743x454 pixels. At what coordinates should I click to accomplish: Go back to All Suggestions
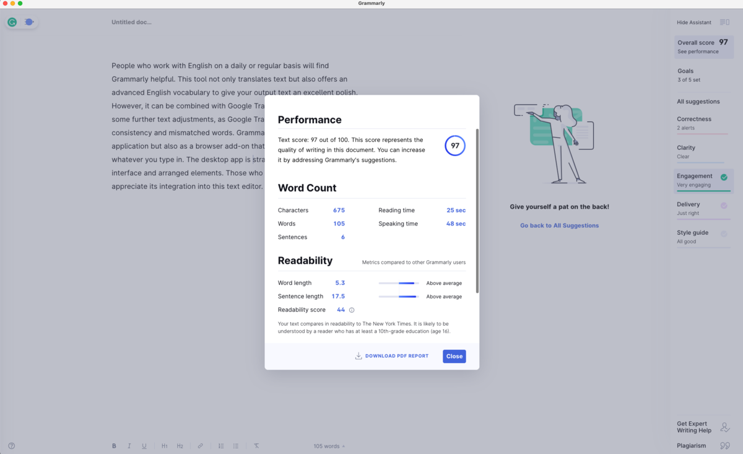coord(560,225)
